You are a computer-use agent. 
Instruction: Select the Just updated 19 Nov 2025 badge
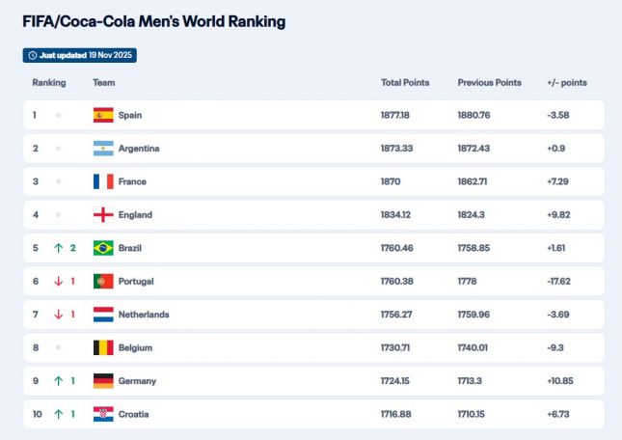(80, 56)
